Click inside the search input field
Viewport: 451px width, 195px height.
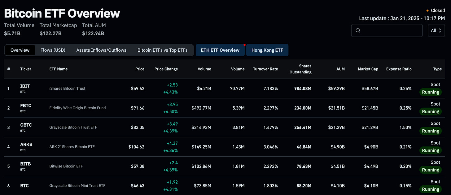coord(387,30)
